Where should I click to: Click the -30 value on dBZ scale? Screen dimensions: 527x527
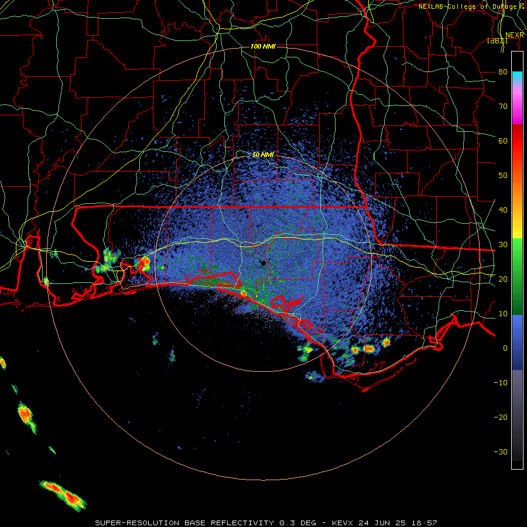coord(501,452)
